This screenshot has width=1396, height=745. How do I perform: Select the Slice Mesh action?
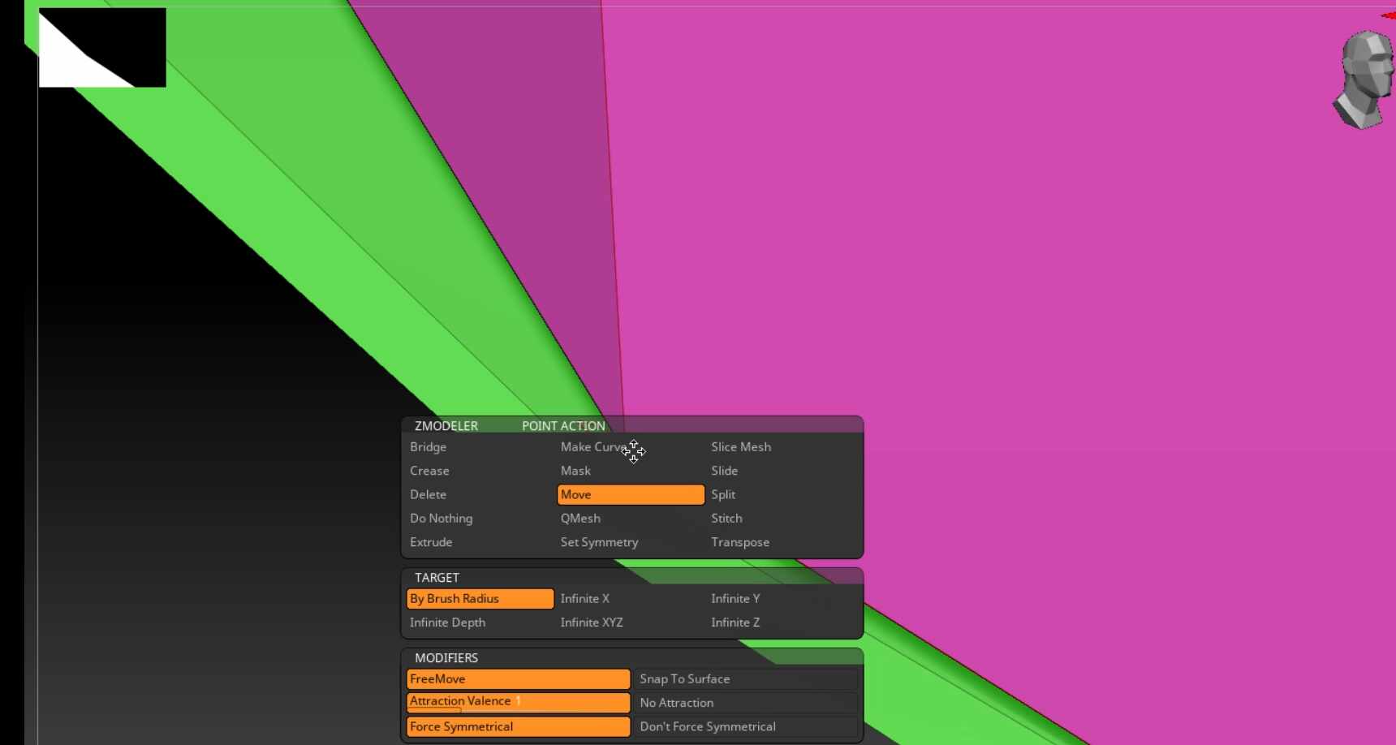(x=741, y=447)
